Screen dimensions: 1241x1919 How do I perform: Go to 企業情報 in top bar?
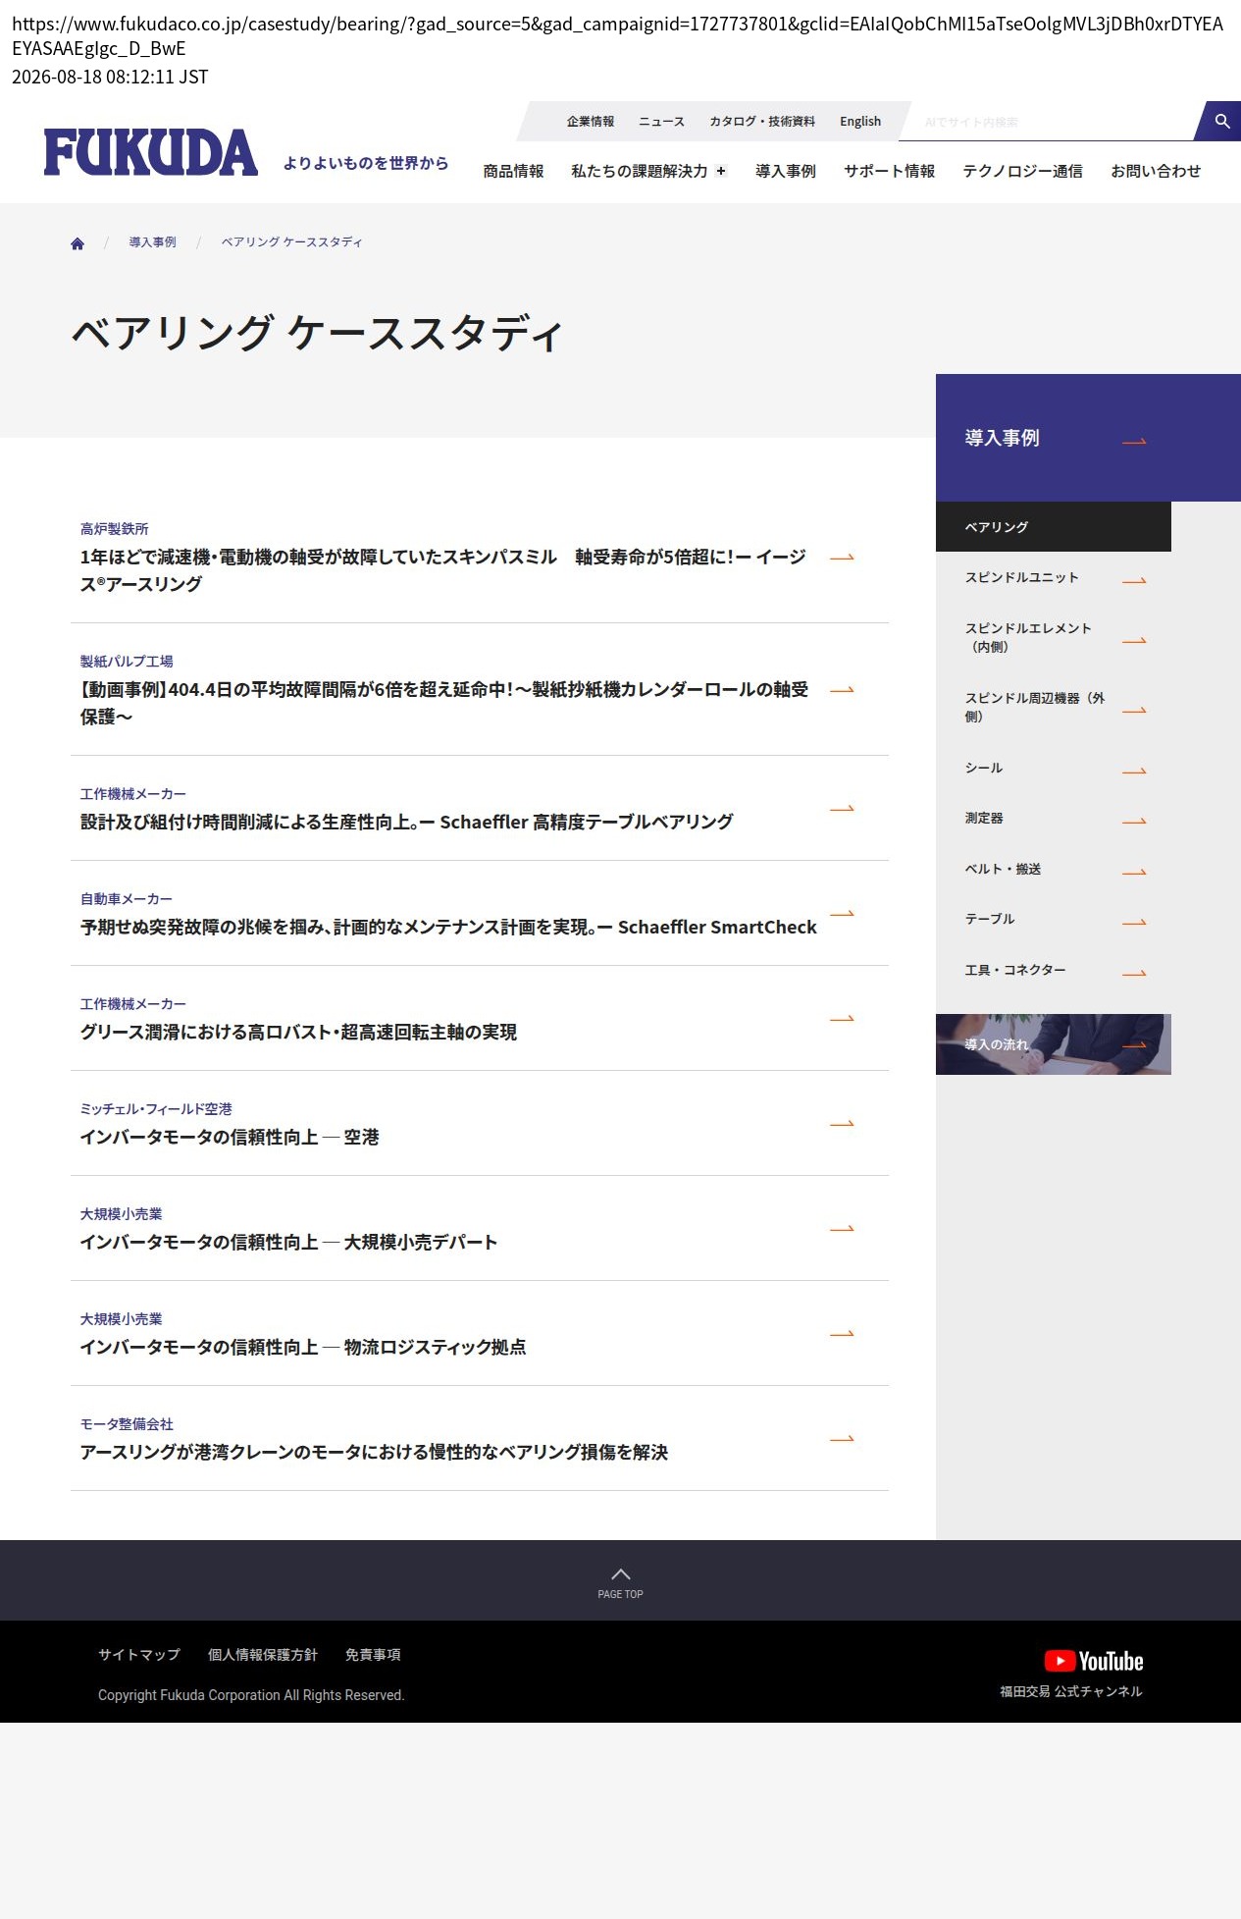[x=590, y=122]
